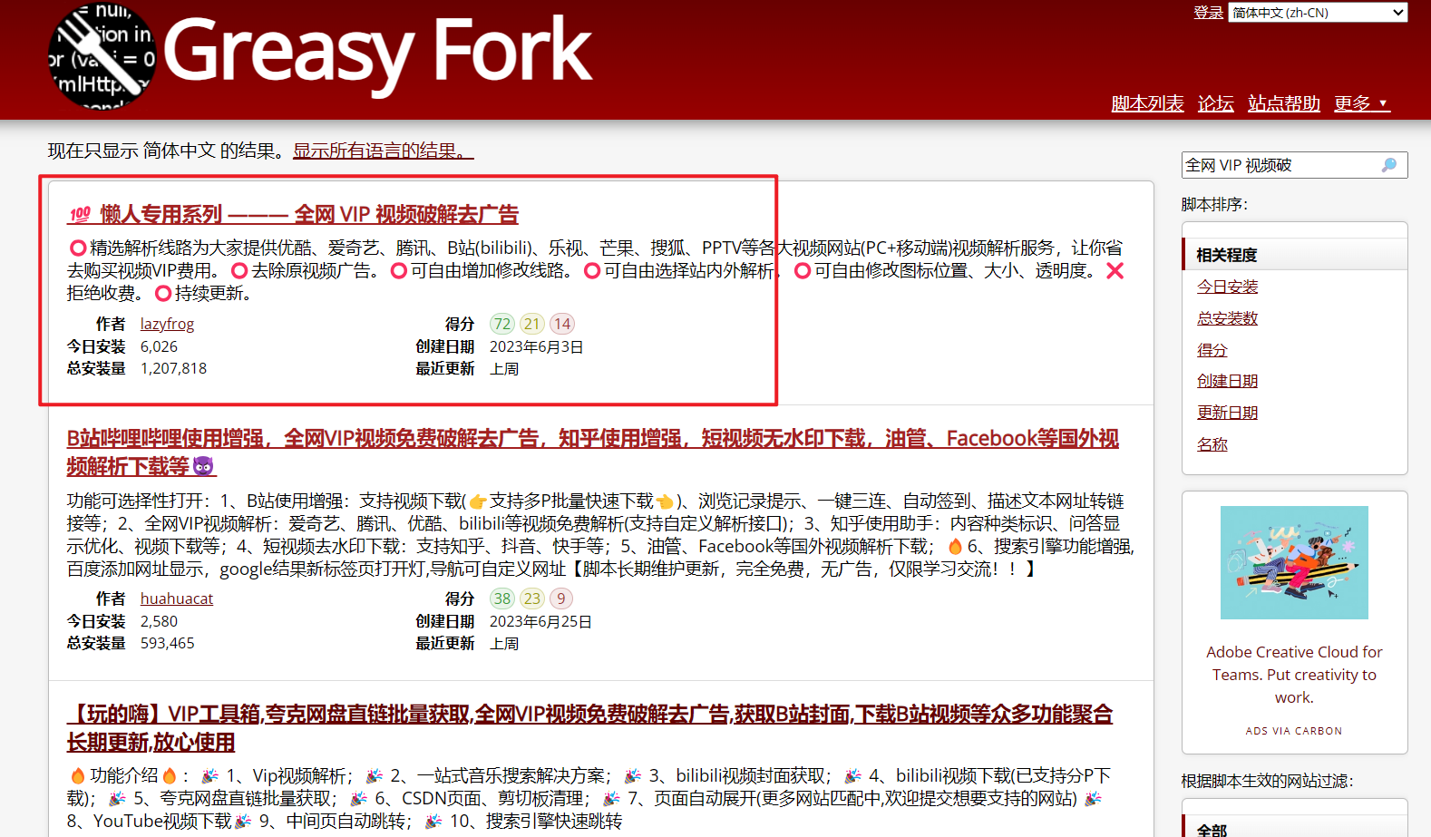The width and height of the screenshot is (1431, 837).
Task: Click the red X emoji before 拒绝收费
Action: [1115, 270]
